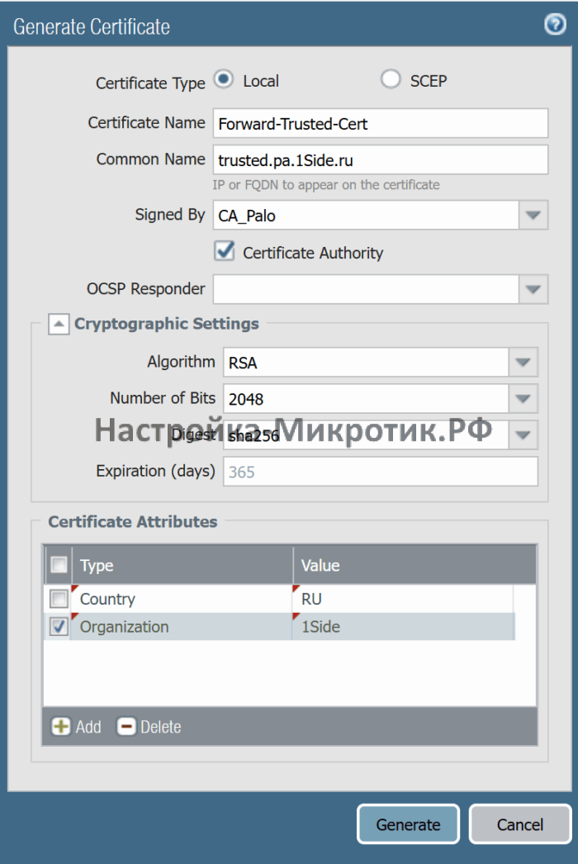Click the empty OCSP Responder field
This screenshot has width=578, height=864.
pos(366,289)
